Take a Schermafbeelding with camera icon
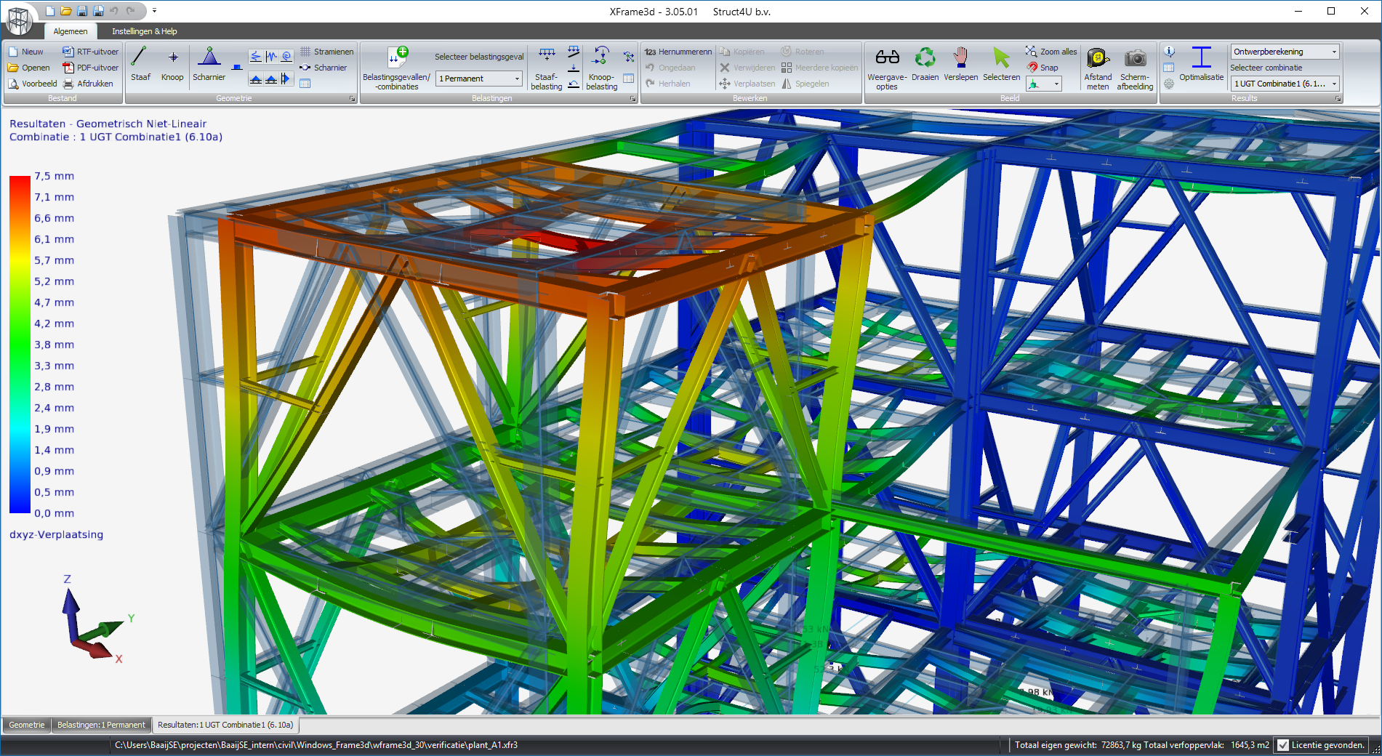 [1135, 64]
